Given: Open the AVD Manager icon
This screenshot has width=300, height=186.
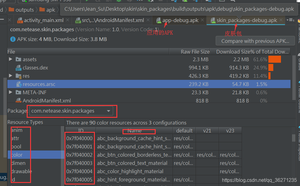Looking at the screenshot, I should click(186, 1).
